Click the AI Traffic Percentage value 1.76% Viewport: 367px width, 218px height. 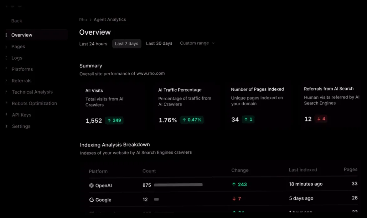coord(168,120)
